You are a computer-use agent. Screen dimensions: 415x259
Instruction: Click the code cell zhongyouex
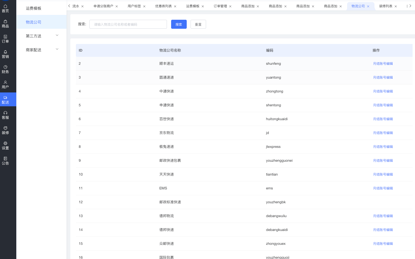[x=276, y=244]
